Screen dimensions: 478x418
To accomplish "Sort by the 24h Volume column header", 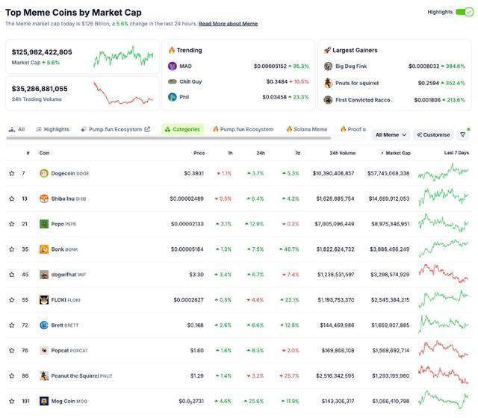I will 342,153.
